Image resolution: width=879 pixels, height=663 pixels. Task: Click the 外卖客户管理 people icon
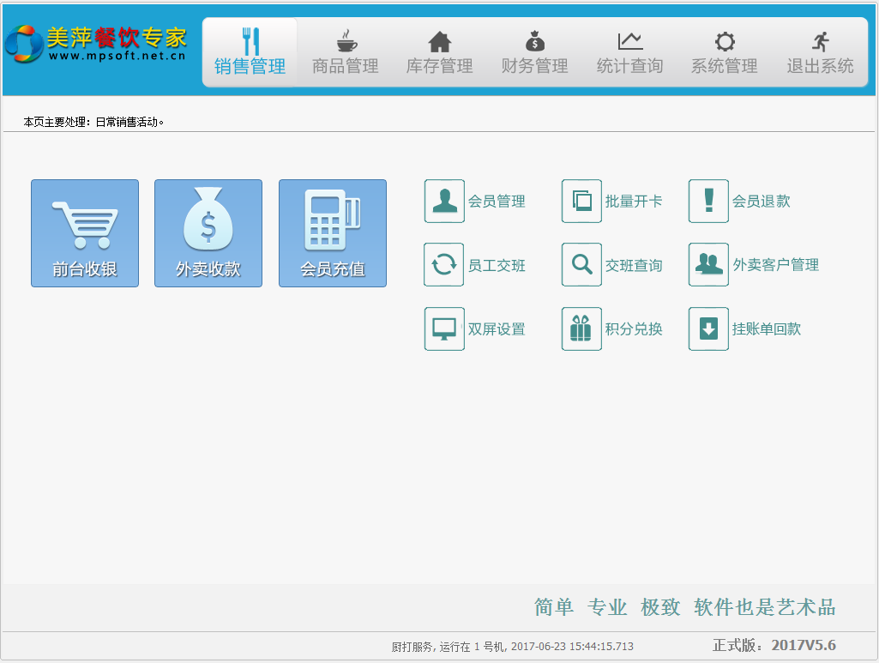coord(708,265)
